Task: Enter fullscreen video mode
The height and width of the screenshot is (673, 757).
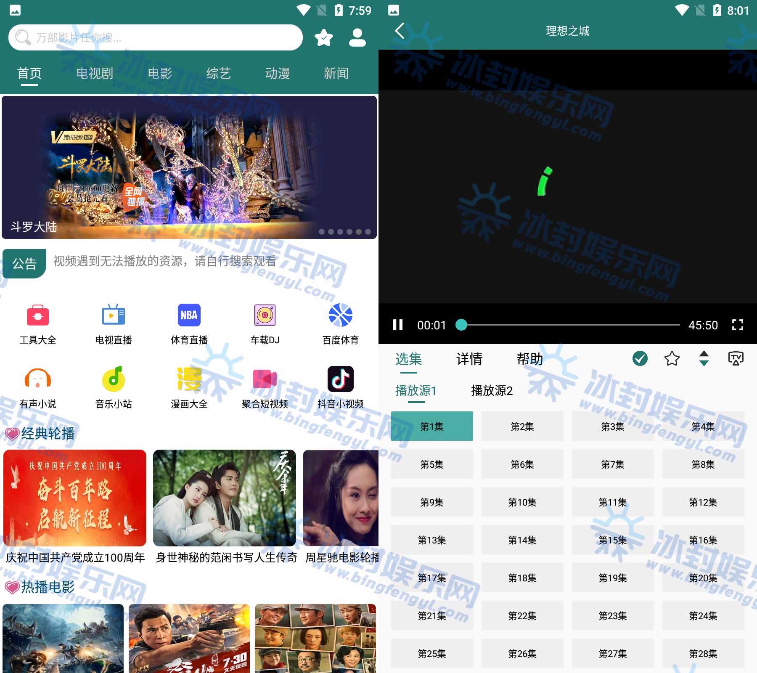Action: pos(738,325)
